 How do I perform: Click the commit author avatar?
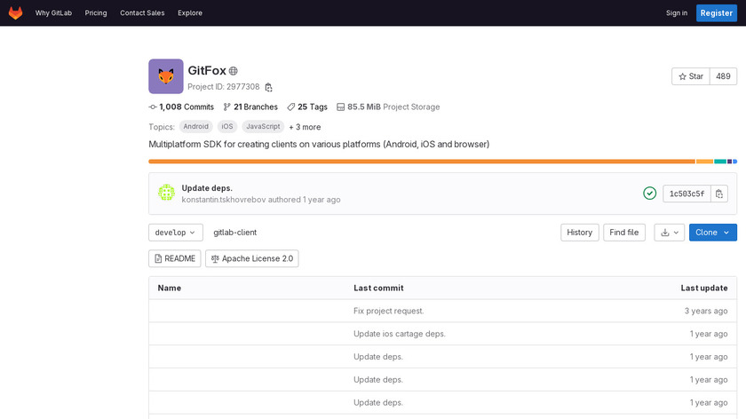tap(166, 193)
